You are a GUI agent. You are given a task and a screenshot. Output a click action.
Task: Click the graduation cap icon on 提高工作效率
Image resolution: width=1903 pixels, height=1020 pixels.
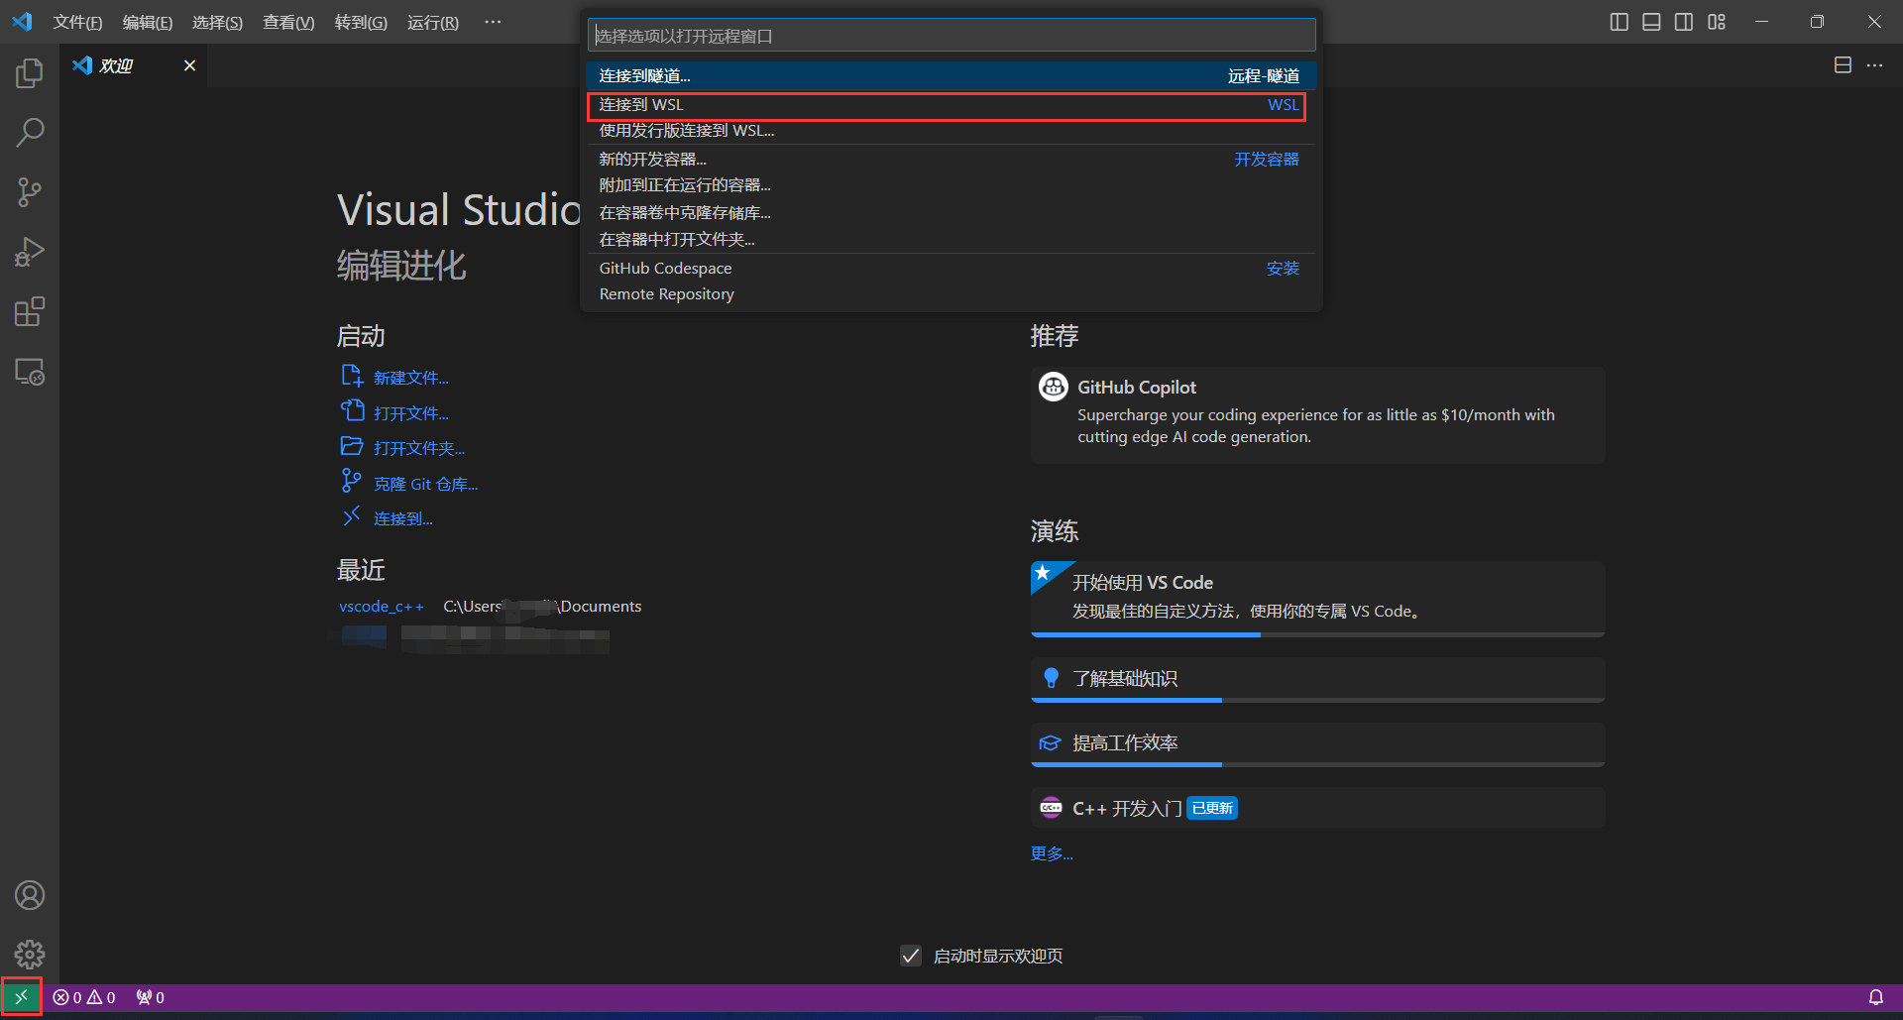(1050, 743)
